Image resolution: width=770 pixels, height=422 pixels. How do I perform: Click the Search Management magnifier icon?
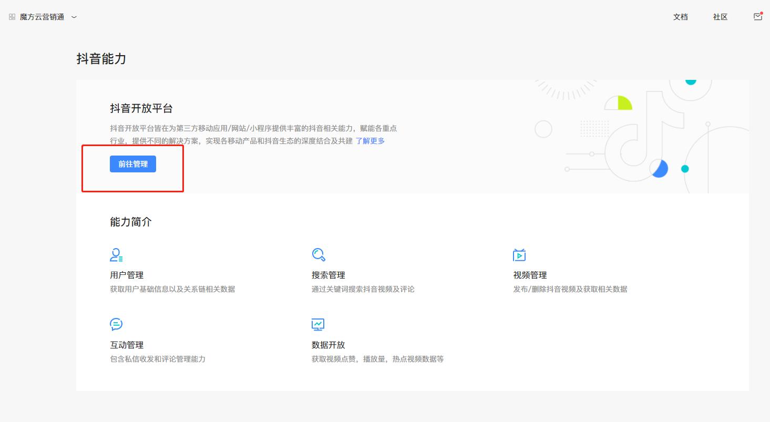pyautogui.click(x=318, y=255)
